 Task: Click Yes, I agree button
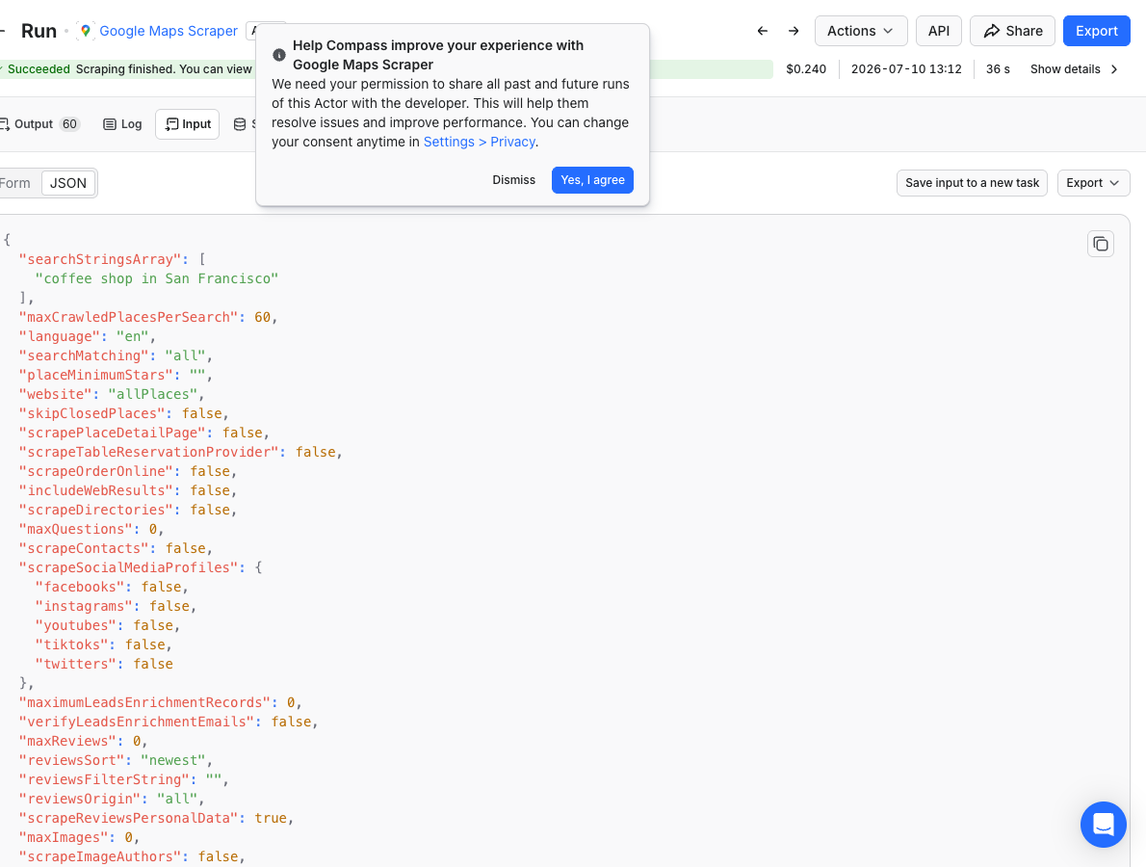point(592,180)
